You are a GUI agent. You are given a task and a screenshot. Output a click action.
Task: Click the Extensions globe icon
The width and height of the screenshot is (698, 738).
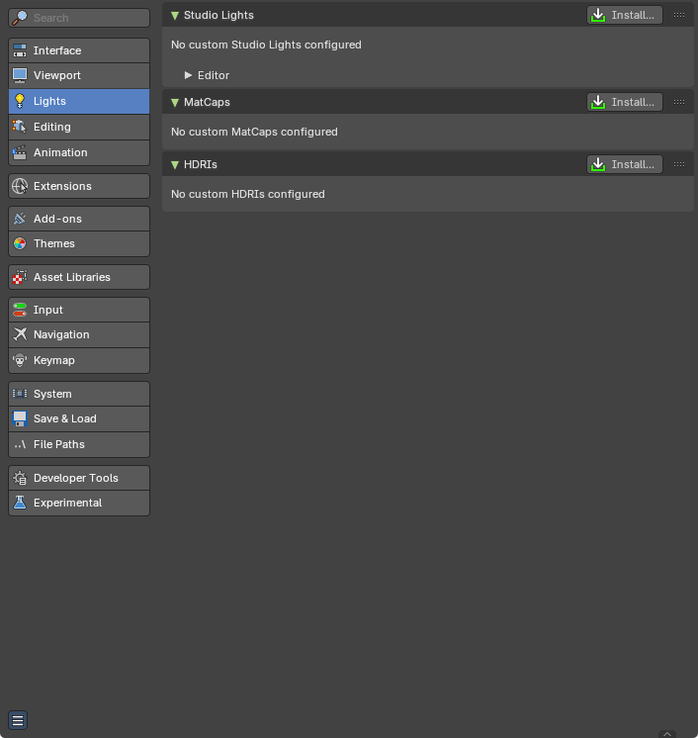[x=20, y=186]
